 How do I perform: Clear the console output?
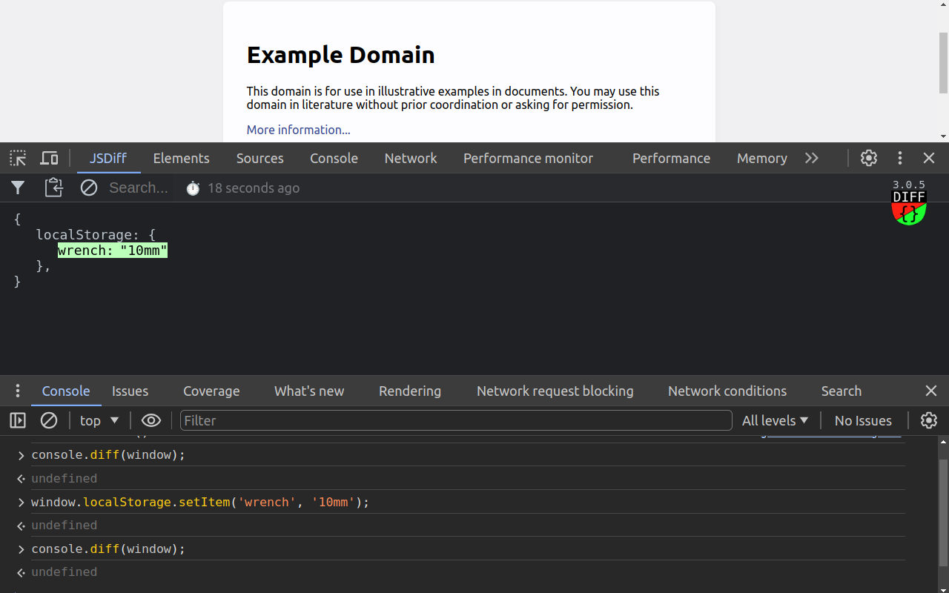click(x=49, y=420)
